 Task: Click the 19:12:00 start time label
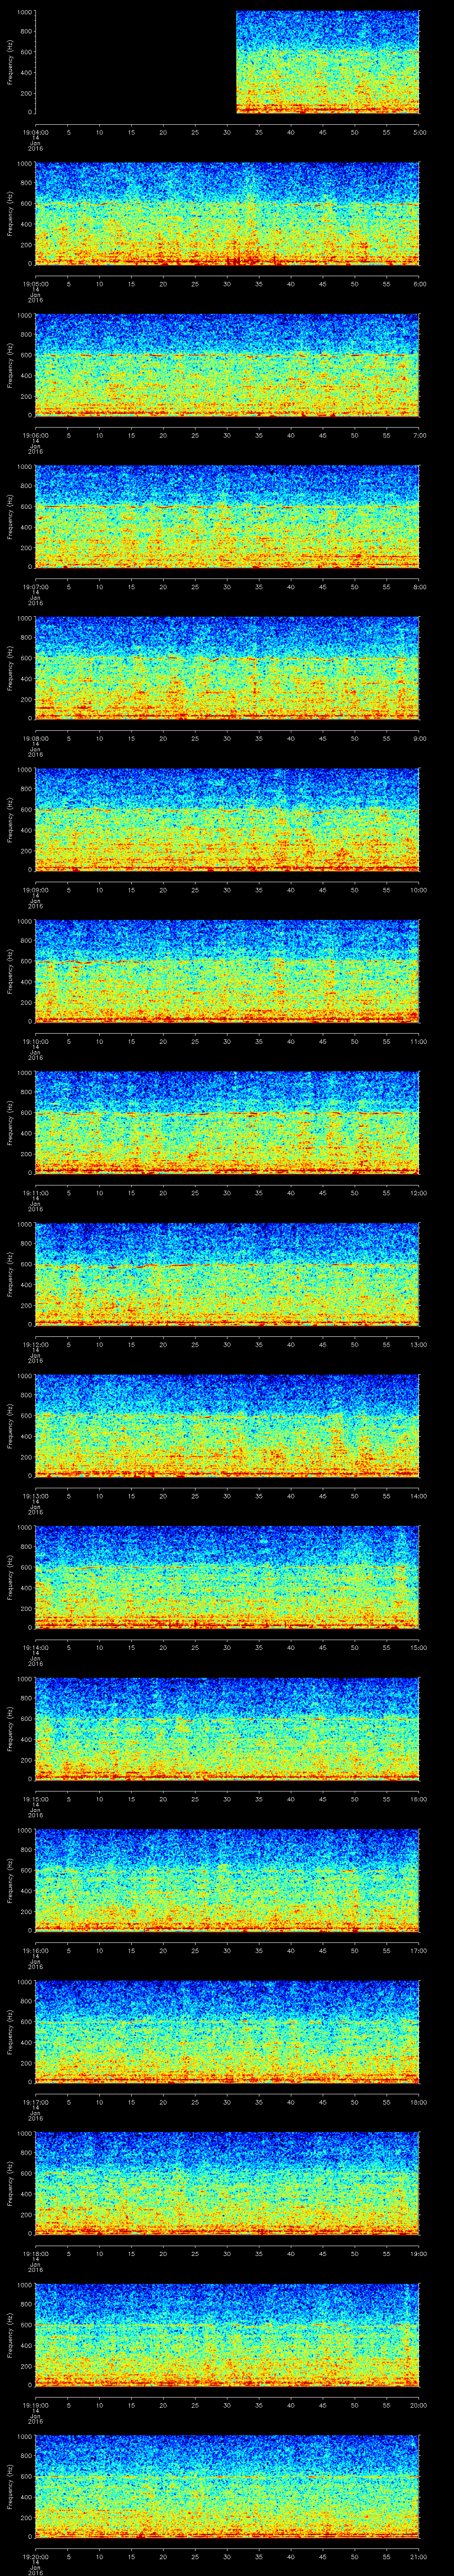35,1344
